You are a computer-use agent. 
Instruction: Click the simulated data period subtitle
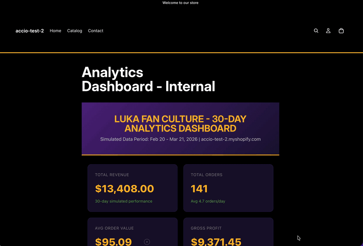pyautogui.click(x=180, y=139)
